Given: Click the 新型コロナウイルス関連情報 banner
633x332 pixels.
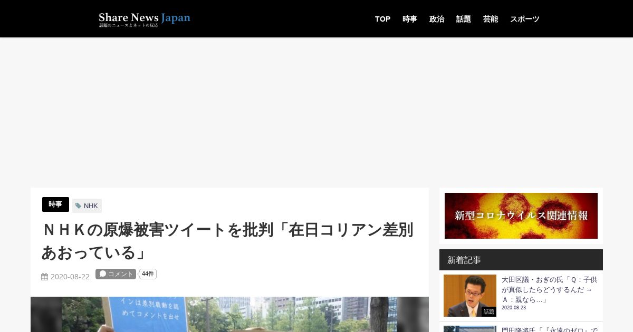Looking at the screenshot, I should point(521,216).
